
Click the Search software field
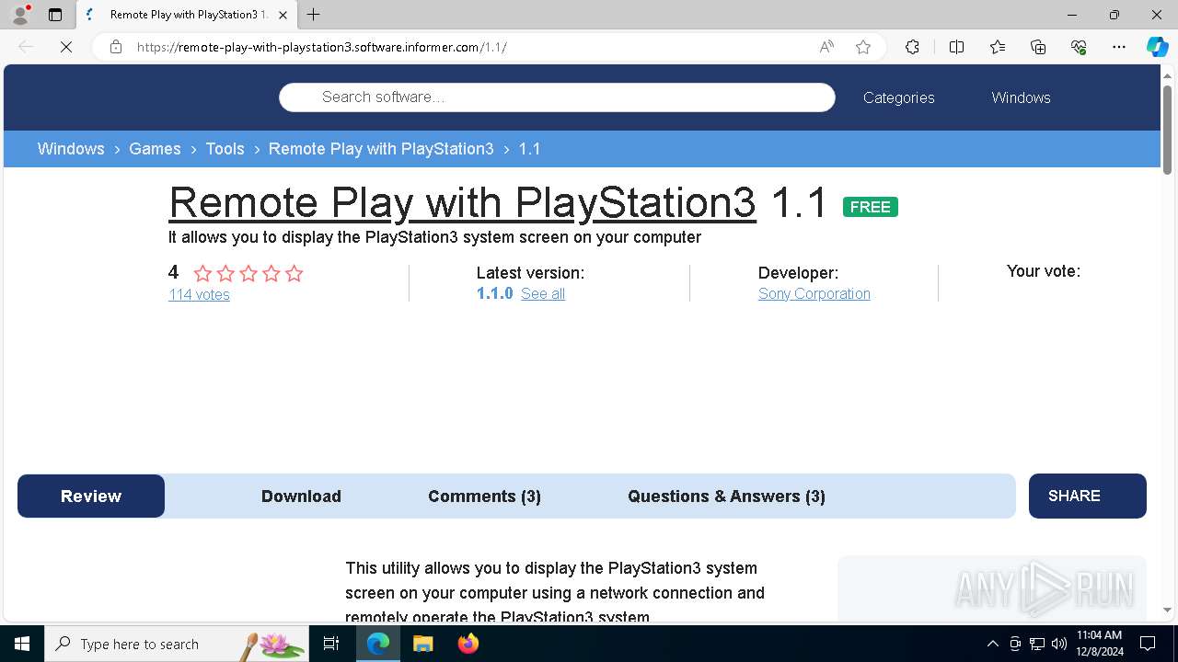coord(557,97)
